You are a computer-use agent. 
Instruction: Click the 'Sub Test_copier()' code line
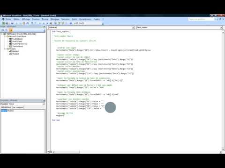coord(61,31)
